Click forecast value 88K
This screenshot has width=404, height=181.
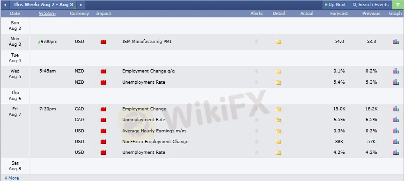coord(339,142)
